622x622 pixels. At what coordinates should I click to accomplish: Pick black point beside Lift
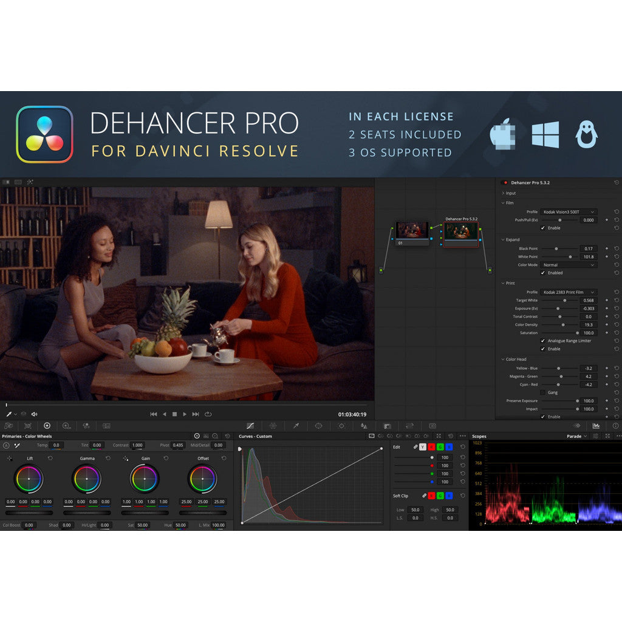point(10,458)
